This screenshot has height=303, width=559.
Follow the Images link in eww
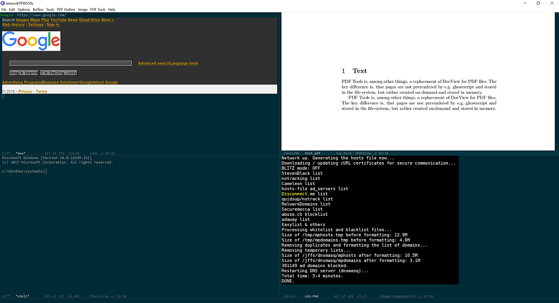point(22,20)
